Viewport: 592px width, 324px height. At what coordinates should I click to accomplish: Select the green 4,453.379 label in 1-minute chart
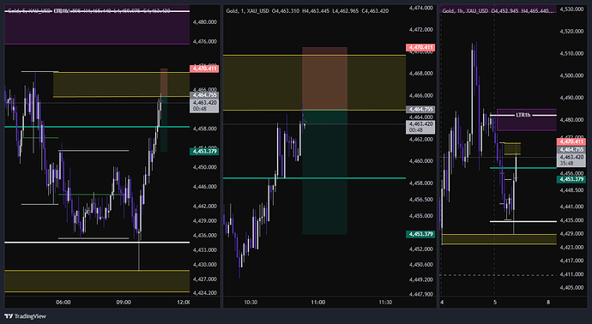tap(420, 234)
